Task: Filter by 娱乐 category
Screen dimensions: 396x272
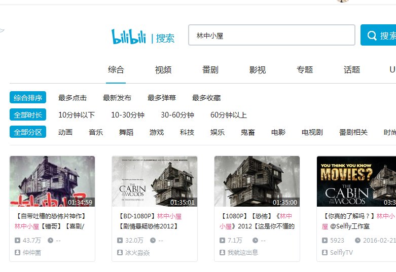Action: coord(218,132)
